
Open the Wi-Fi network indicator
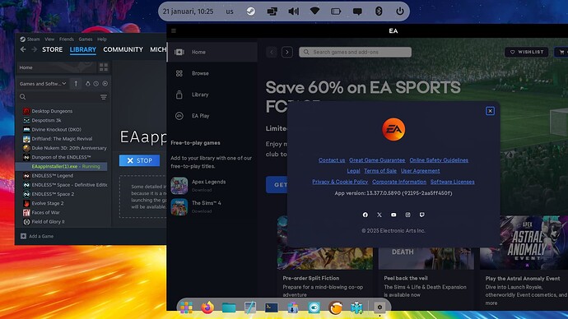tap(314, 12)
